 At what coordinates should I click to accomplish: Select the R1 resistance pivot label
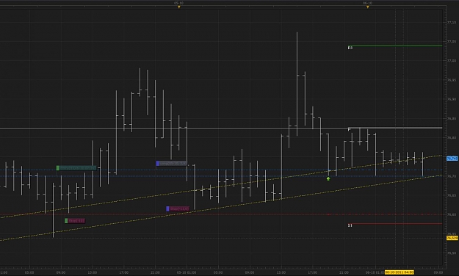[350, 48]
